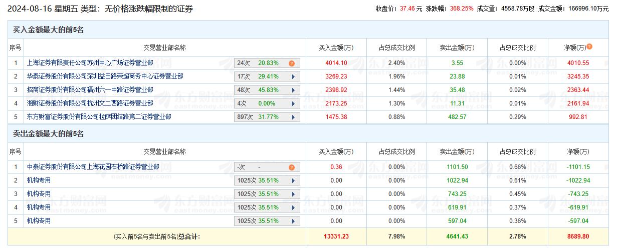620x250 pixels.
Task: Open 招商证券股份有限公司福州六一中路证券营业部 link
Action: click(x=90, y=89)
